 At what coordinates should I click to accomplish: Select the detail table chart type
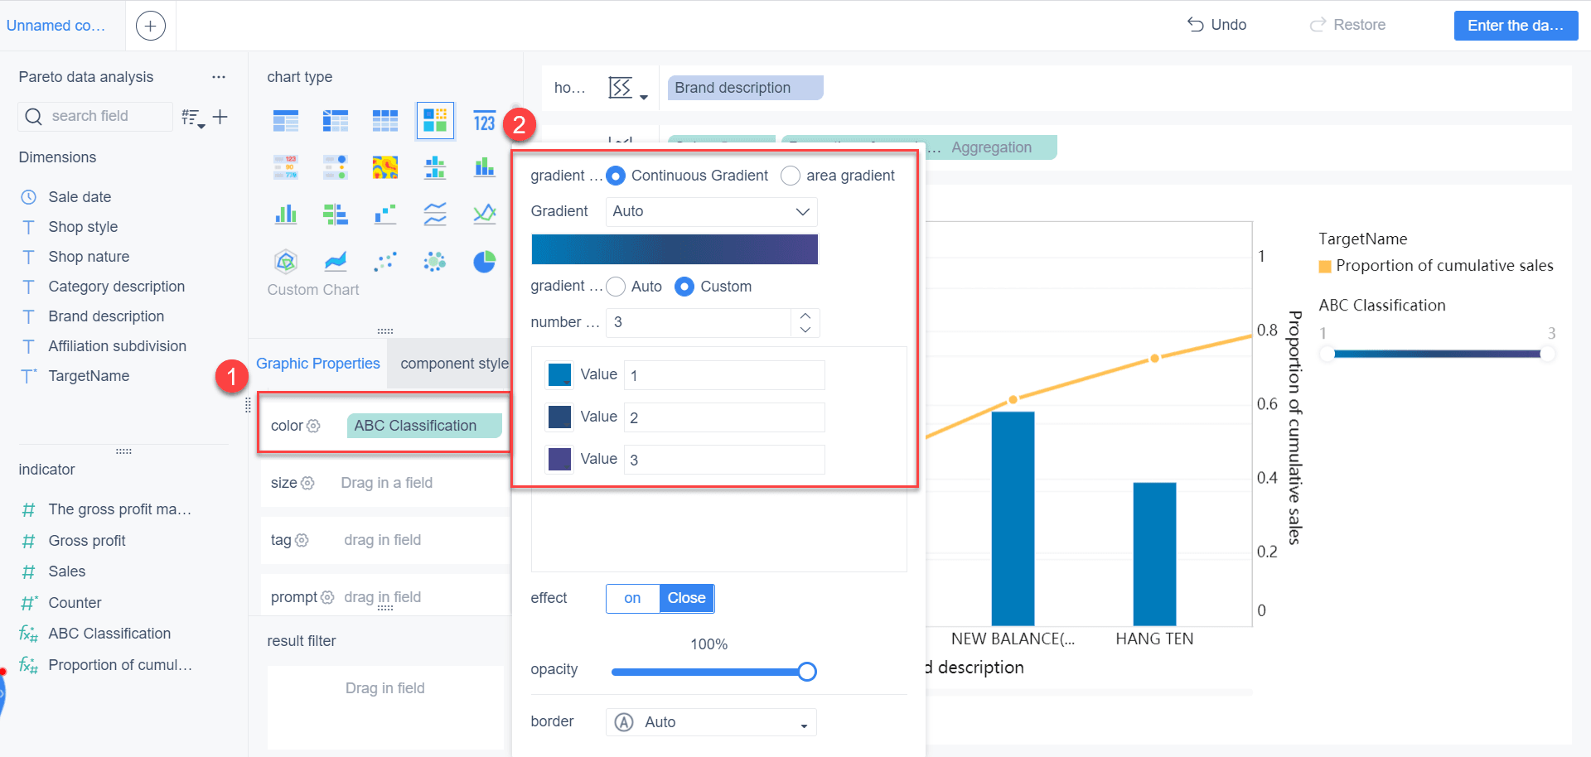pyautogui.click(x=385, y=122)
